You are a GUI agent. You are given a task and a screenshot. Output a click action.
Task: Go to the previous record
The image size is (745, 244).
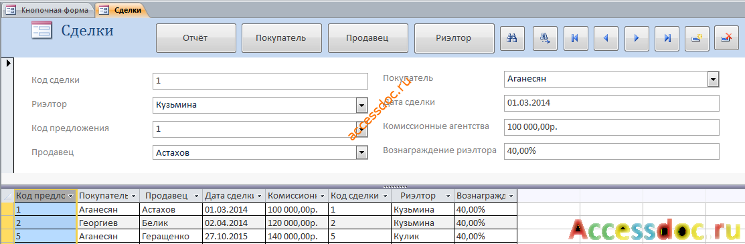pos(606,38)
